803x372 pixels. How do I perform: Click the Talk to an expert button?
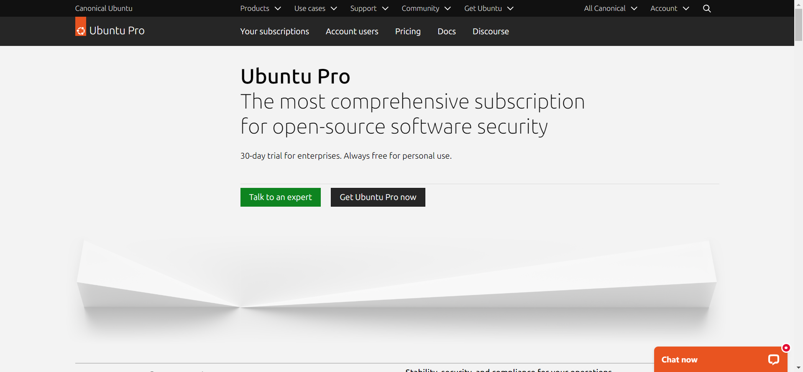(x=280, y=197)
